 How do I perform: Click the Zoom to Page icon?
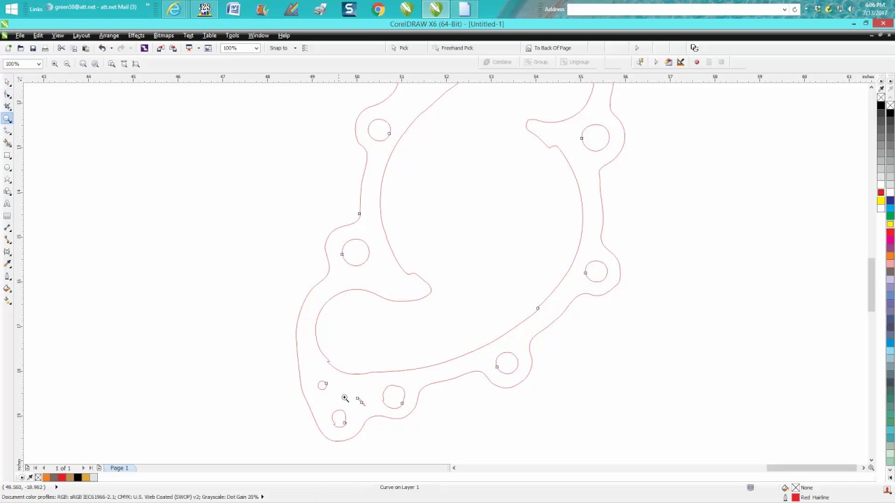tap(111, 64)
